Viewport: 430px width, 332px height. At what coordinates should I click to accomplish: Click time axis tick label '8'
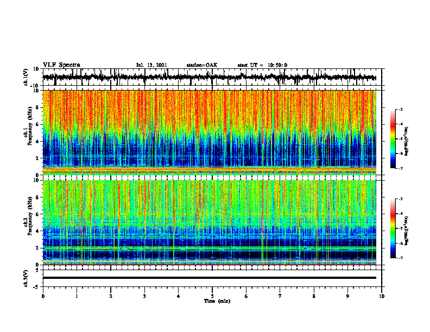[x=314, y=296]
